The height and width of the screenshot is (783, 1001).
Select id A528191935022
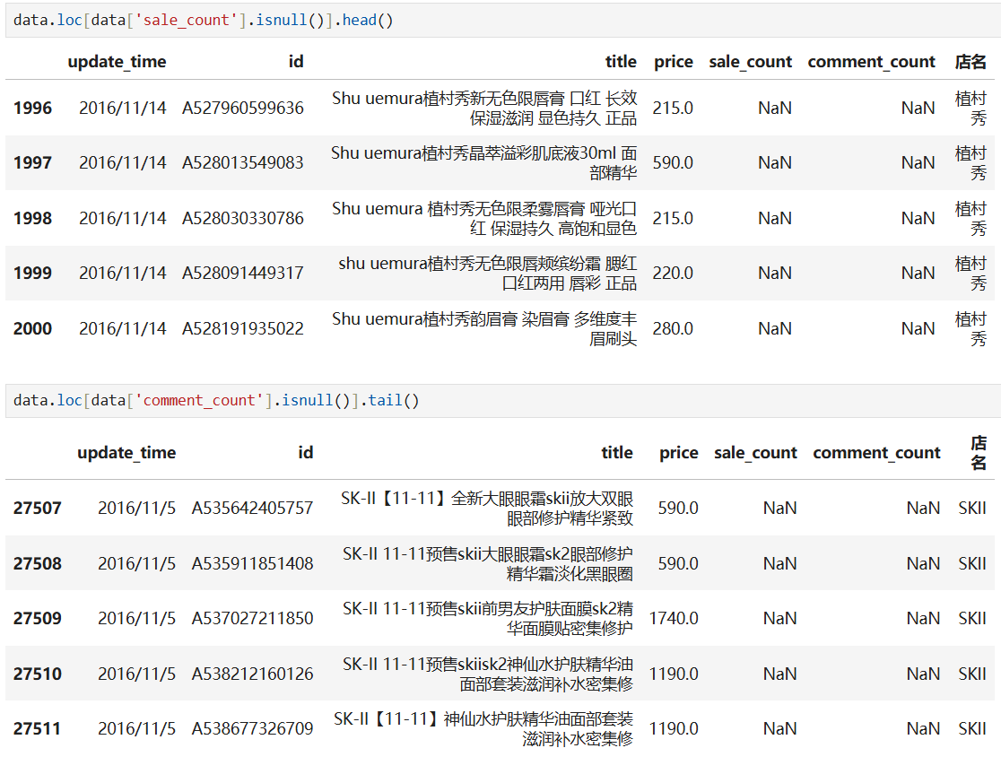pyautogui.click(x=242, y=328)
